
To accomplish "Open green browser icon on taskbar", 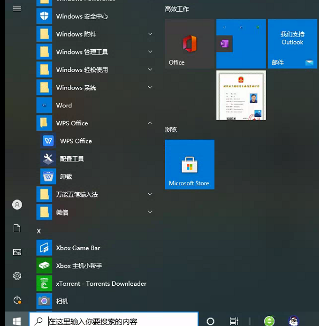I will click(269, 321).
